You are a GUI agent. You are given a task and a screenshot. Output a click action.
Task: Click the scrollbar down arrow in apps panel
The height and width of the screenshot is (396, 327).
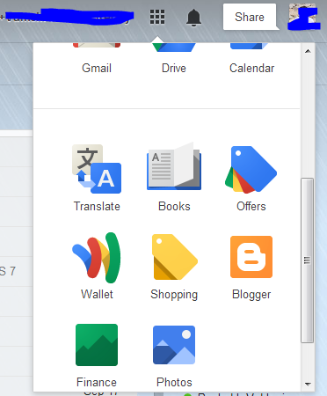[308, 384]
